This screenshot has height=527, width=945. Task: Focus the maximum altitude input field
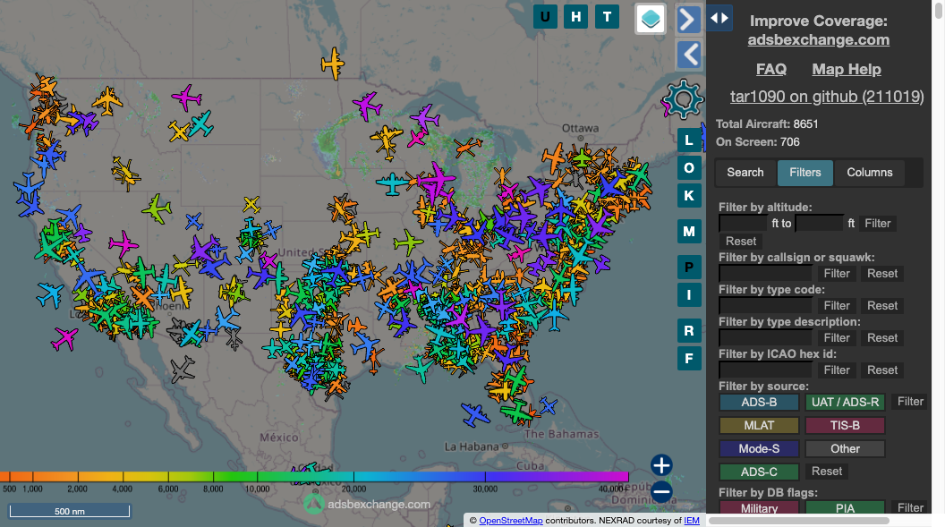point(820,224)
